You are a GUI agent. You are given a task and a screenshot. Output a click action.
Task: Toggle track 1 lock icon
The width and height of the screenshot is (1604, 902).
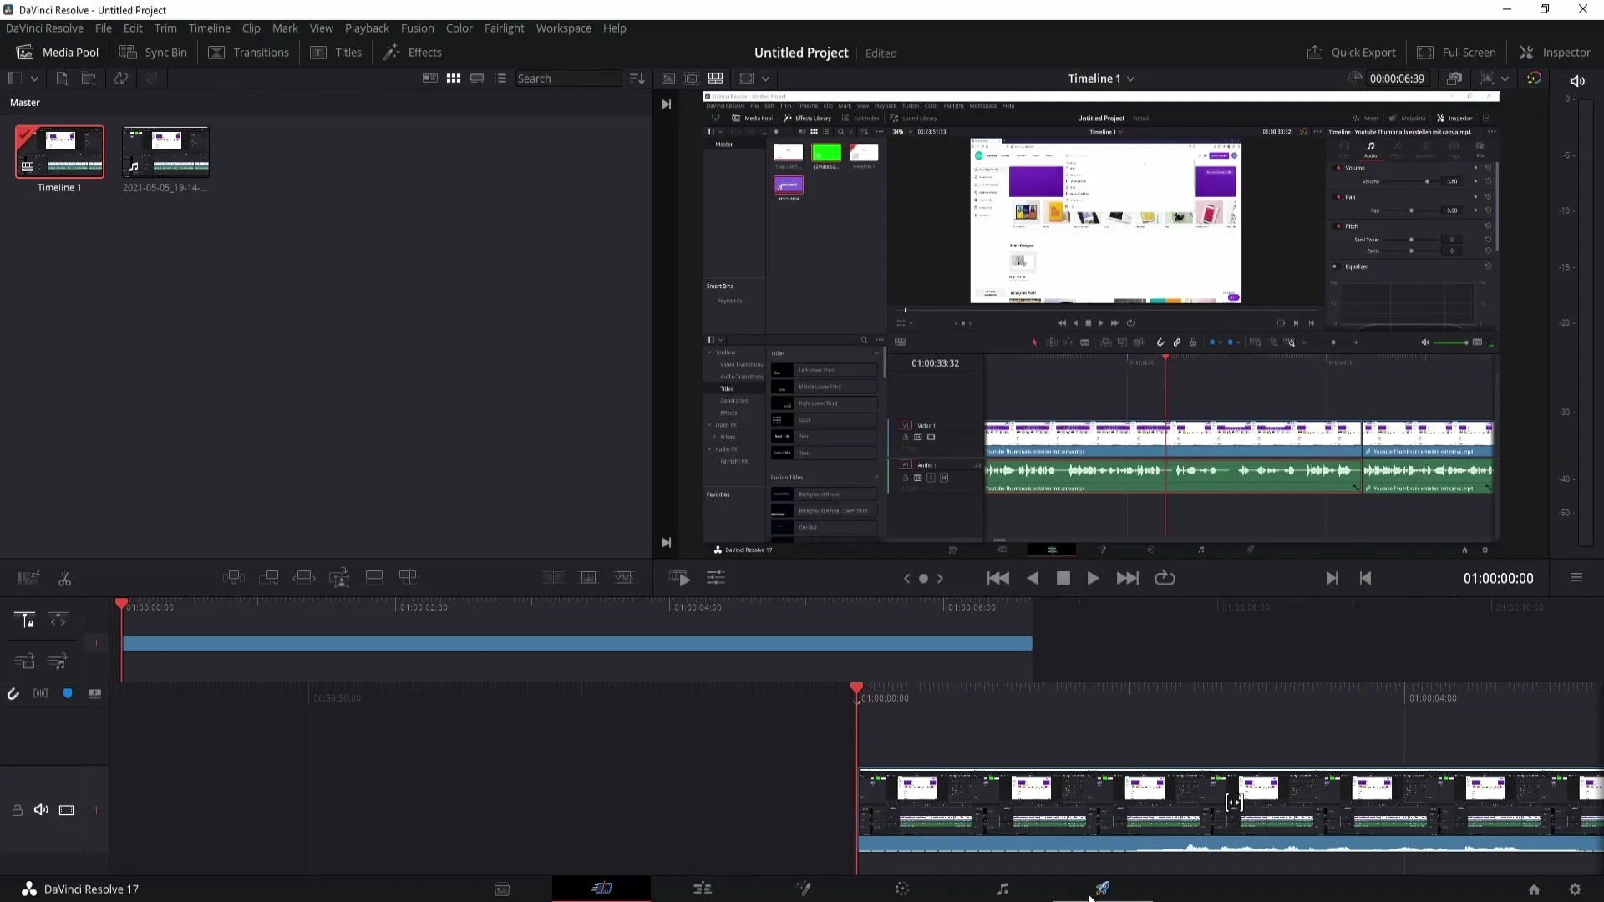tap(17, 810)
